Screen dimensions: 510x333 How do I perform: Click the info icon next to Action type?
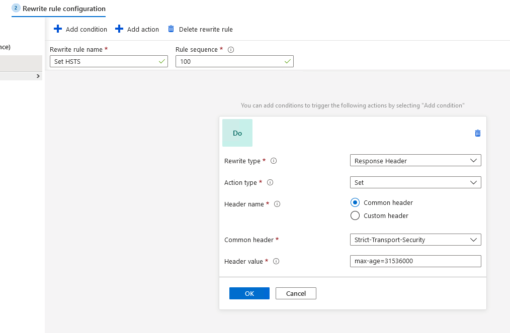tap(270, 182)
